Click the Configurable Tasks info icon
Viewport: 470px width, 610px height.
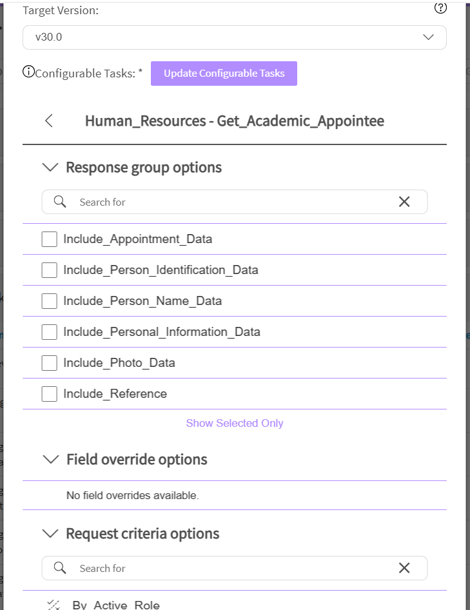click(x=28, y=72)
